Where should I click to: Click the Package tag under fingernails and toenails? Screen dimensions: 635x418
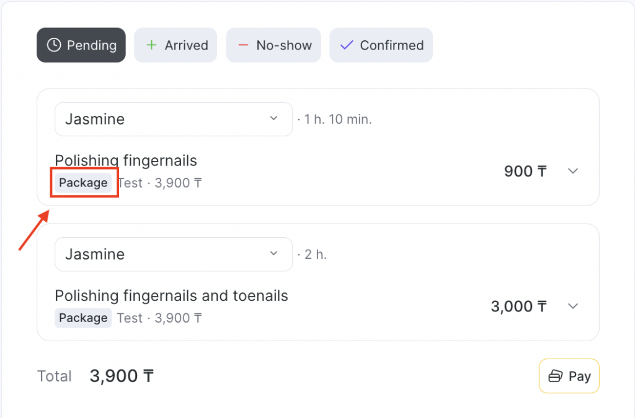point(83,318)
